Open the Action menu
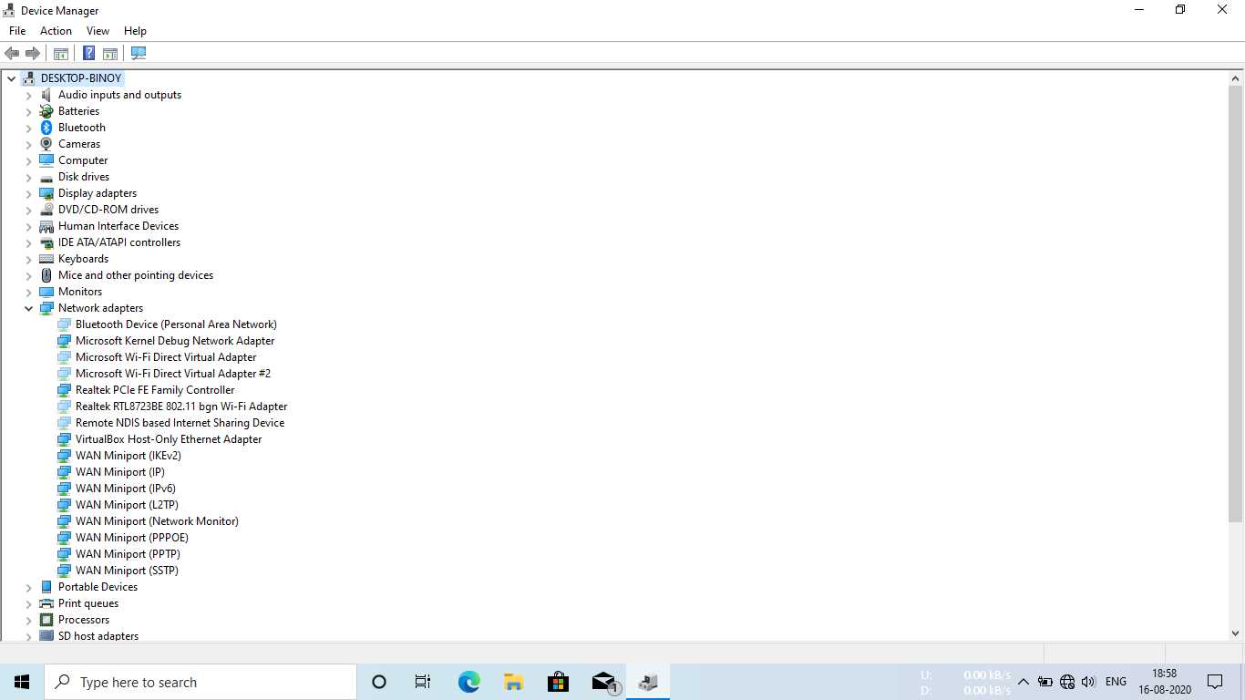 [56, 31]
